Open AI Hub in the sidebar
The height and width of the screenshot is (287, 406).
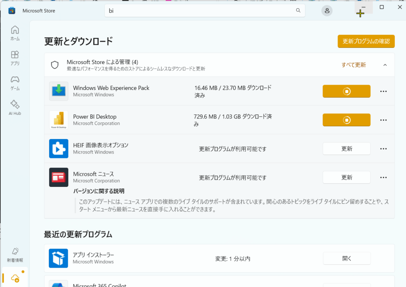click(15, 108)
